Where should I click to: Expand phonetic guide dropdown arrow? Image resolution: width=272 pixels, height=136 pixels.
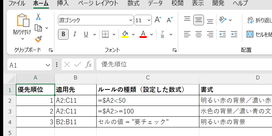(171, 34)
